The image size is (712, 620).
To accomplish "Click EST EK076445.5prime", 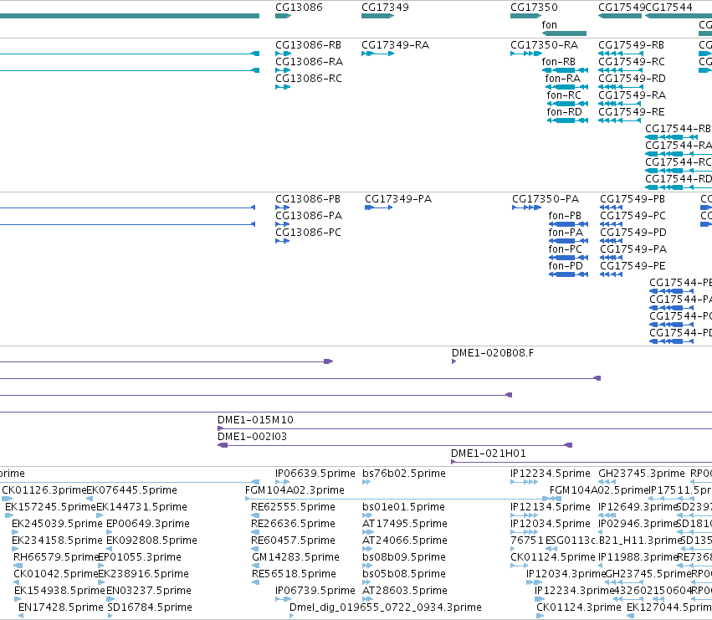I will point(131,490).
